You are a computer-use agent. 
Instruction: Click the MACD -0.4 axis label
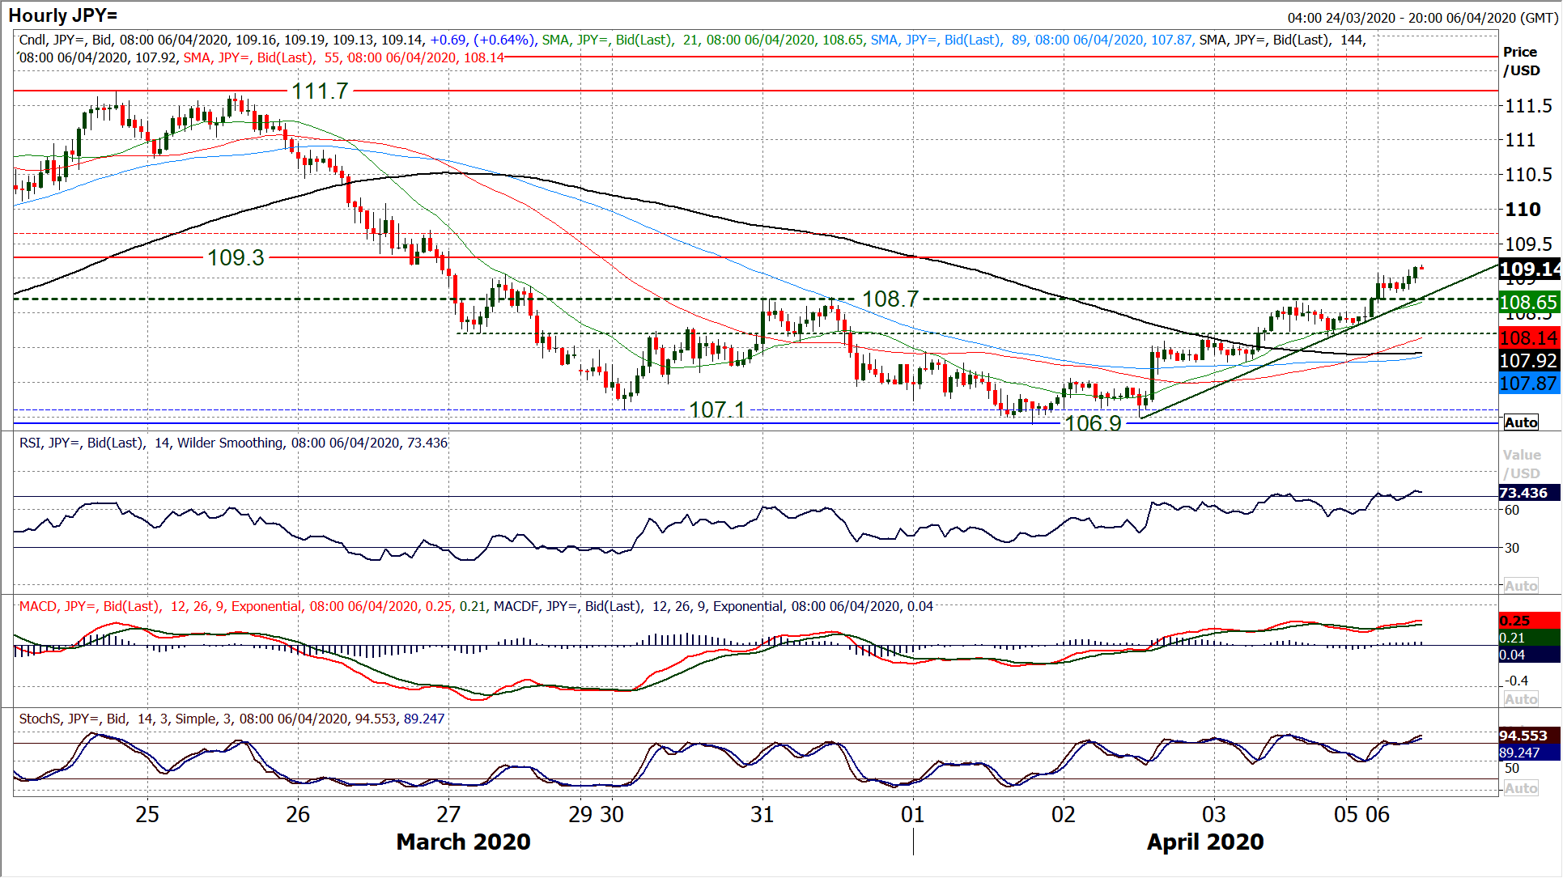tap(1516, 681)
